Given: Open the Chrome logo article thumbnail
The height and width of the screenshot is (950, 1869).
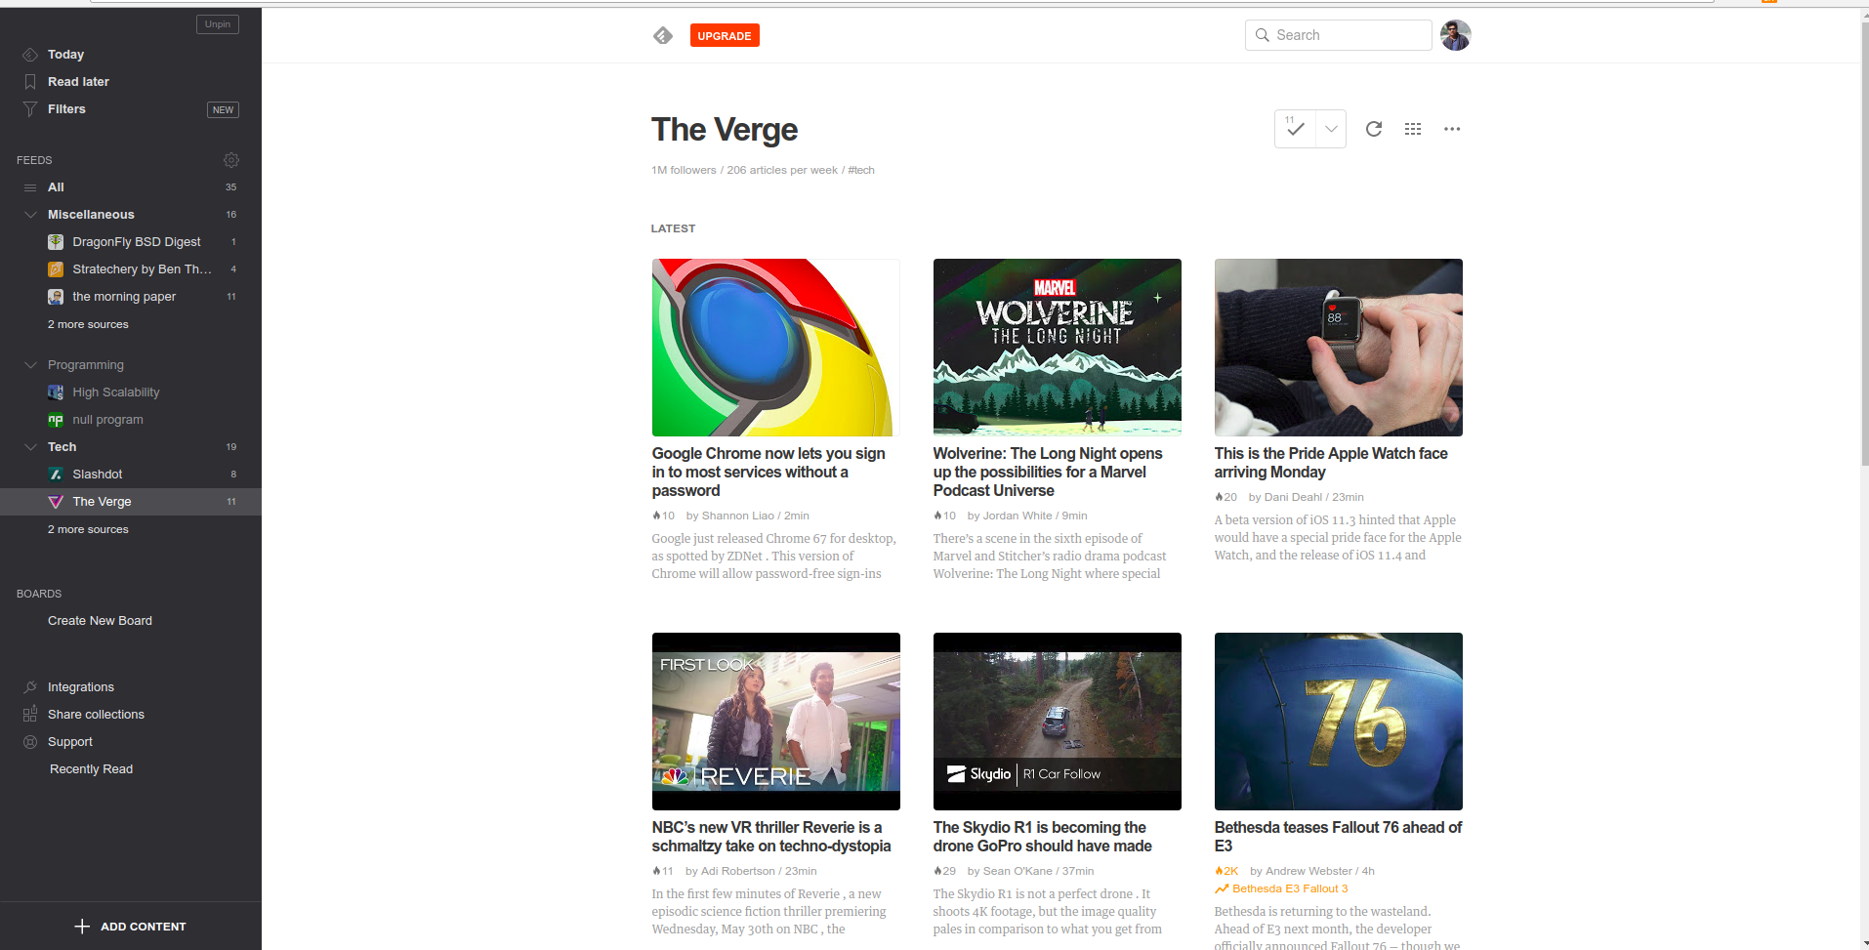Looking at the screenshot, I should 776,348.
